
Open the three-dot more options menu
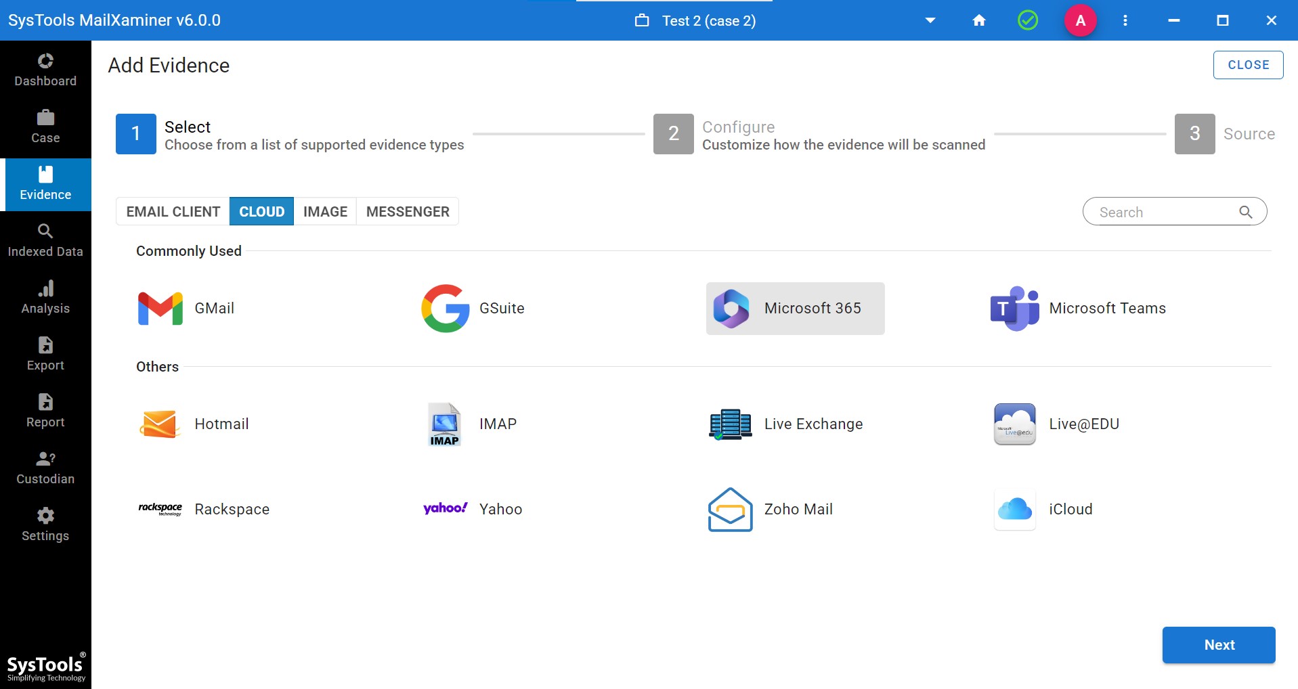click(x=1125, y=20)
